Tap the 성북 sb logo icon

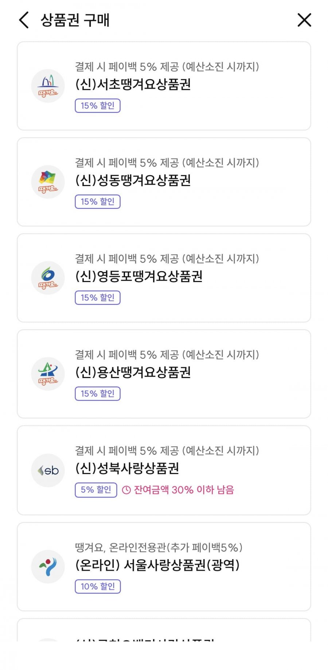pyautogui.click(x=48, y=470)
